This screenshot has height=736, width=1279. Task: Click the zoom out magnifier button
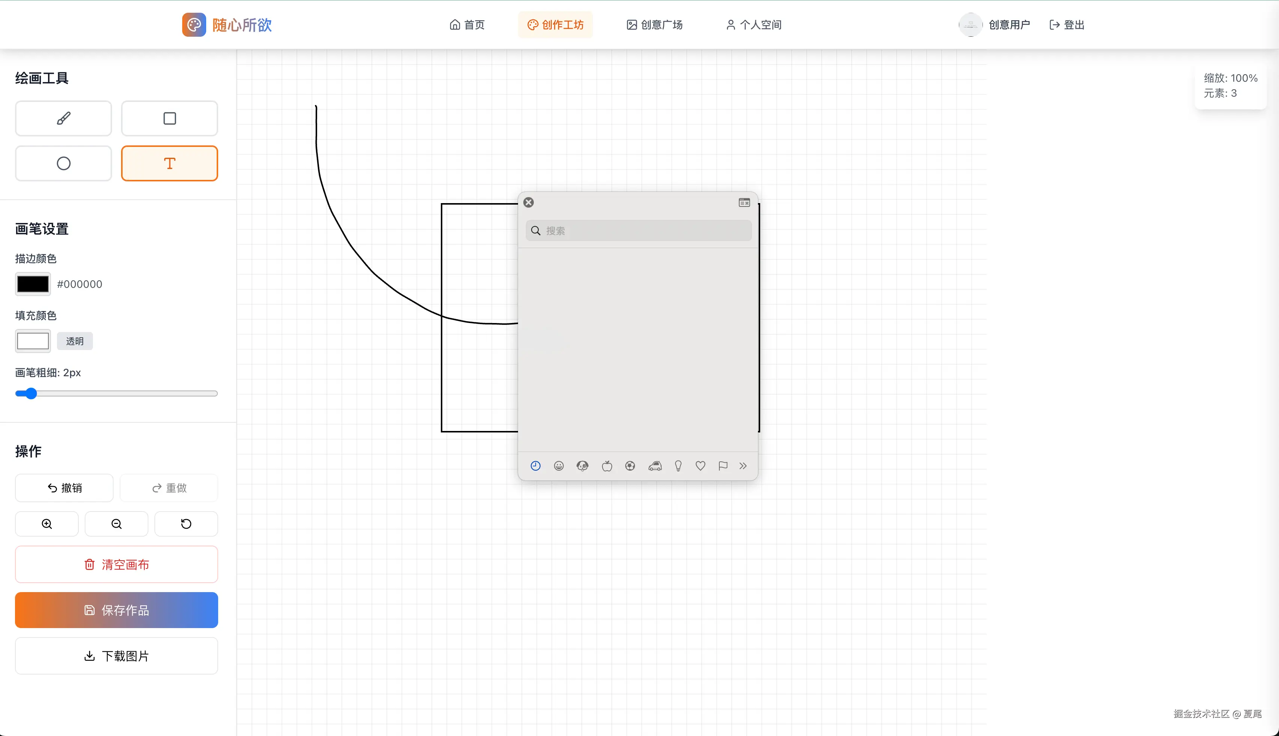(116, 524)
